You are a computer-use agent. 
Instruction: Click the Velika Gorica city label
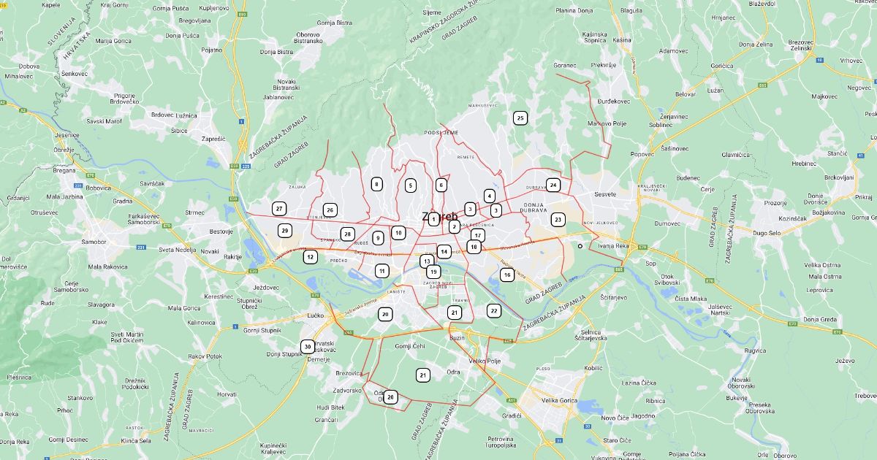coord(559,400)
